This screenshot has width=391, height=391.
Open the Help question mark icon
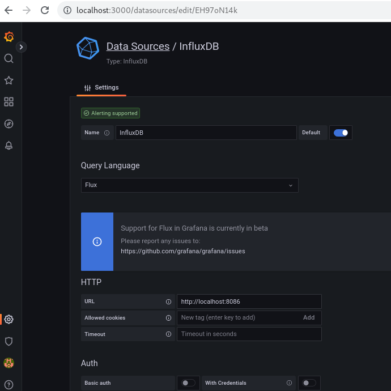pyautogui.click(x=8, y=384)
